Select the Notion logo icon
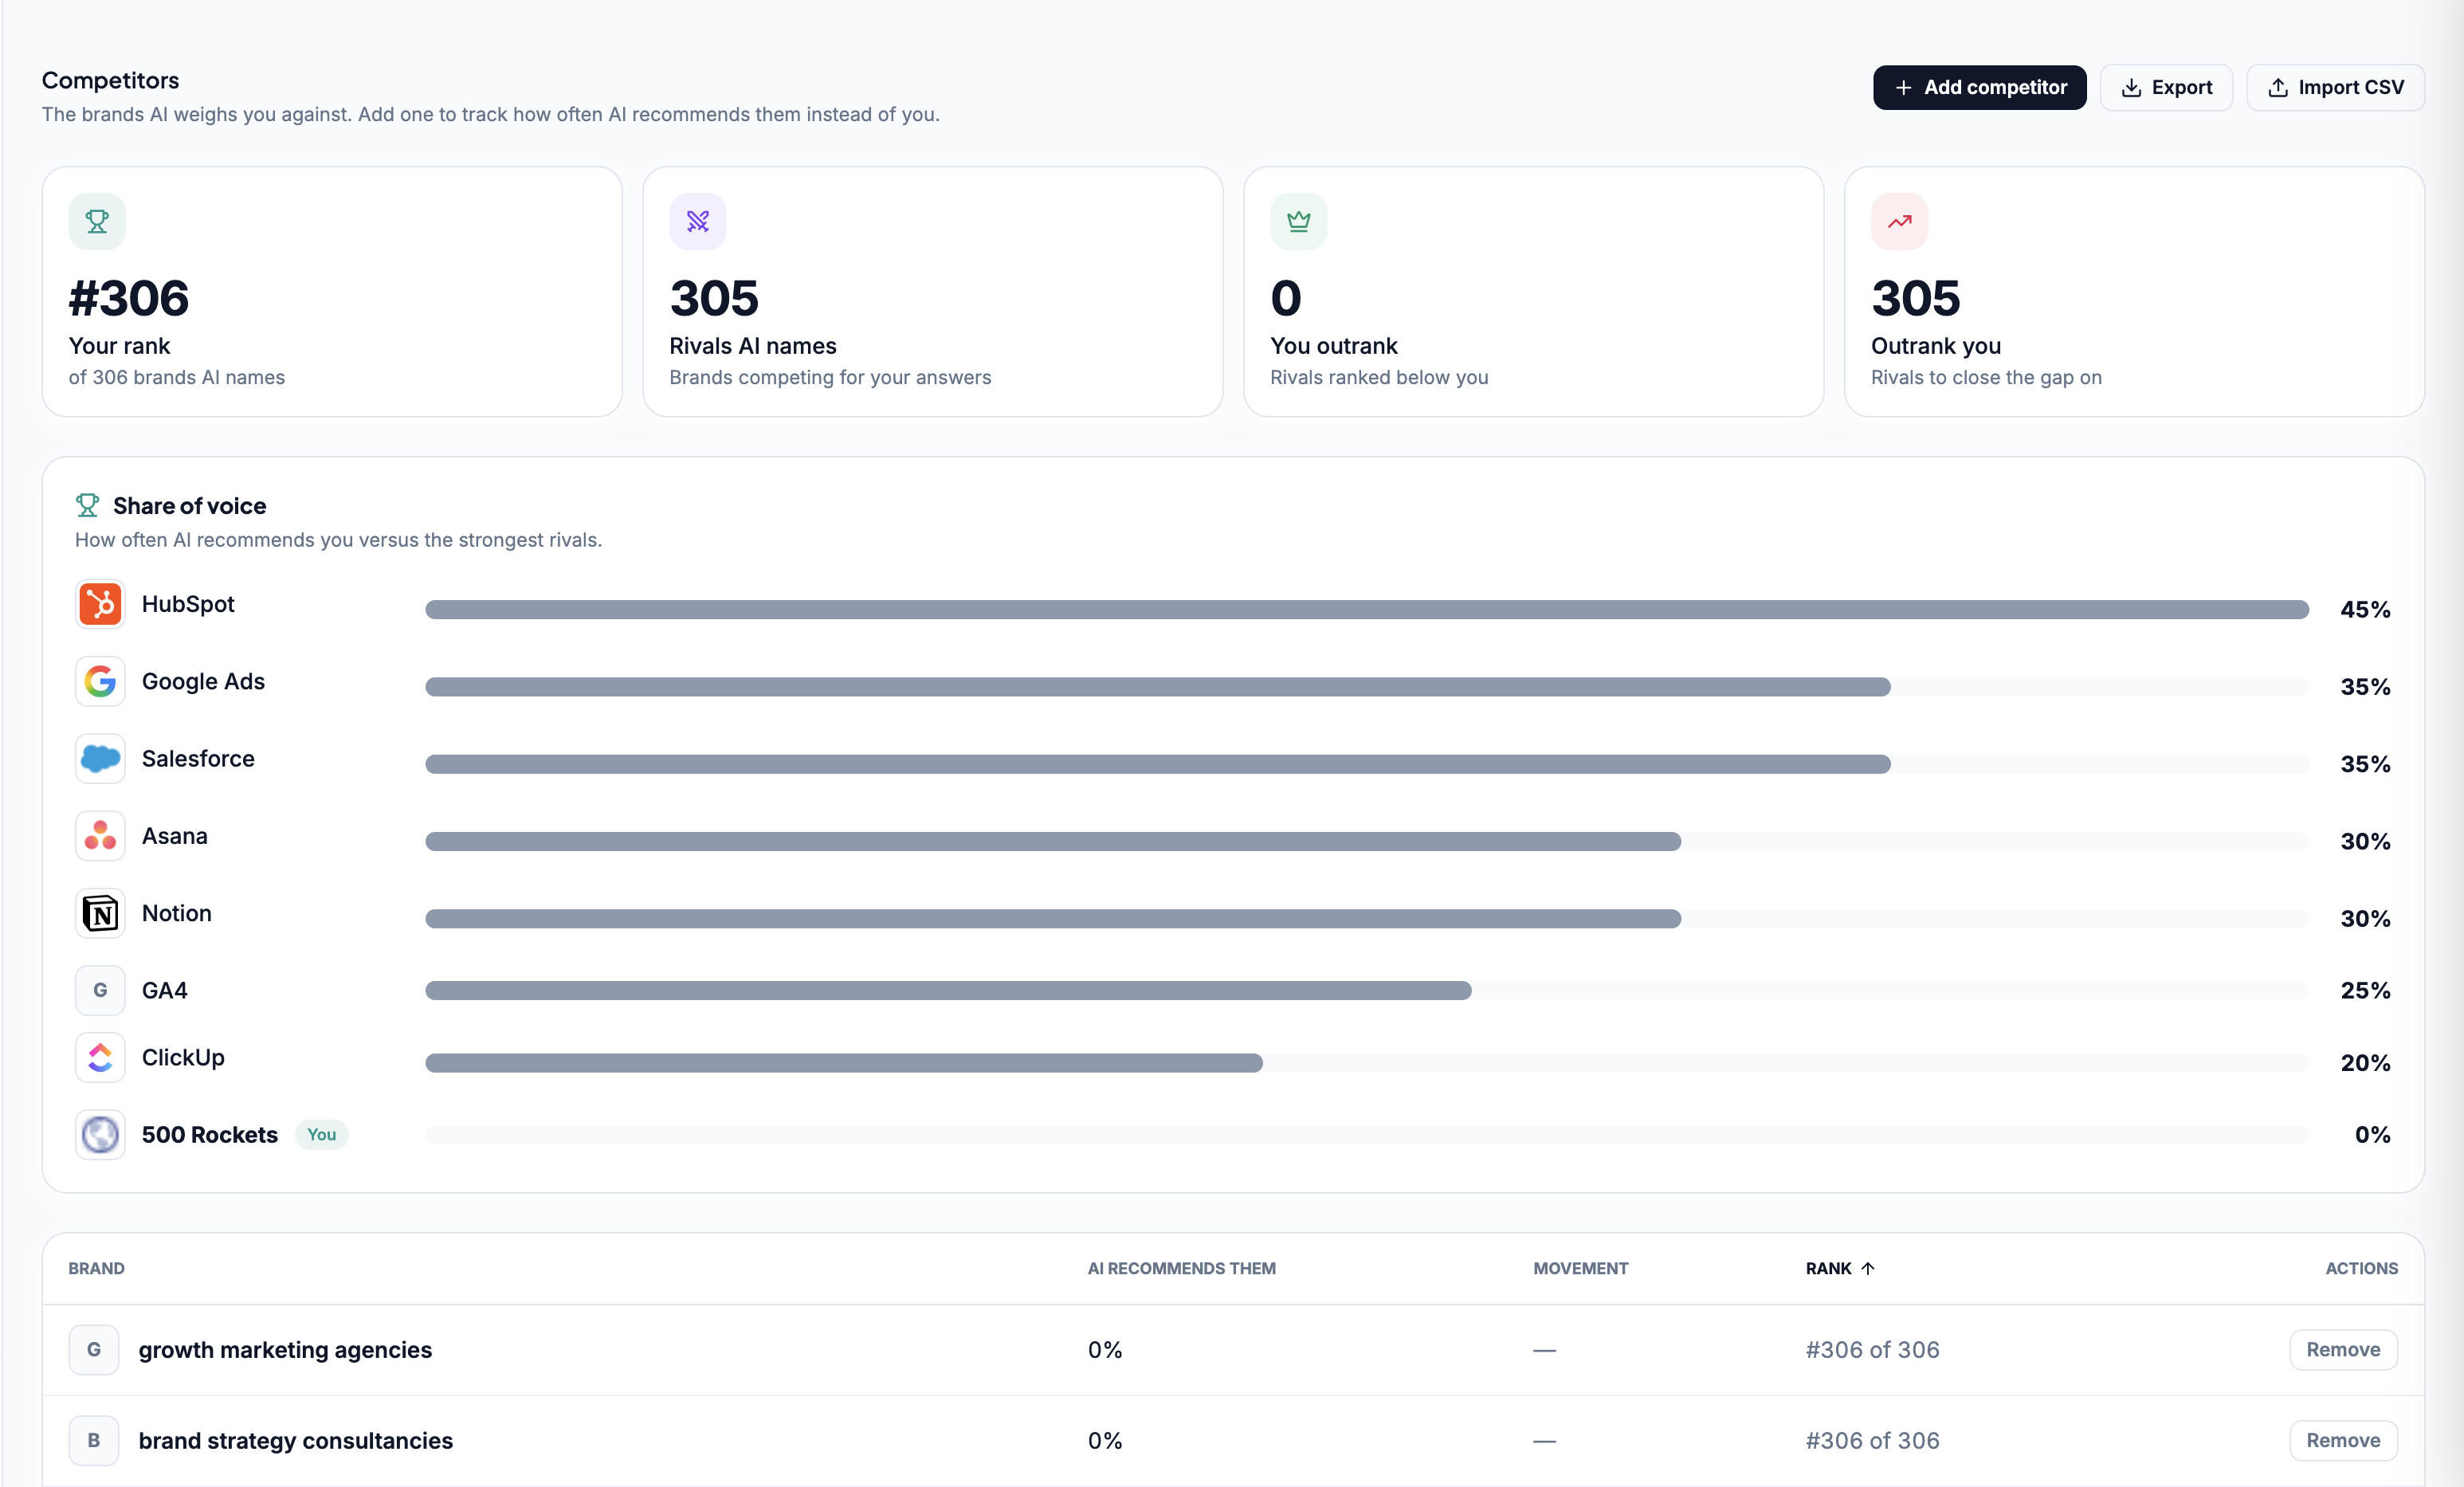Screen dimensions: 2464x1487 point(100,913)
